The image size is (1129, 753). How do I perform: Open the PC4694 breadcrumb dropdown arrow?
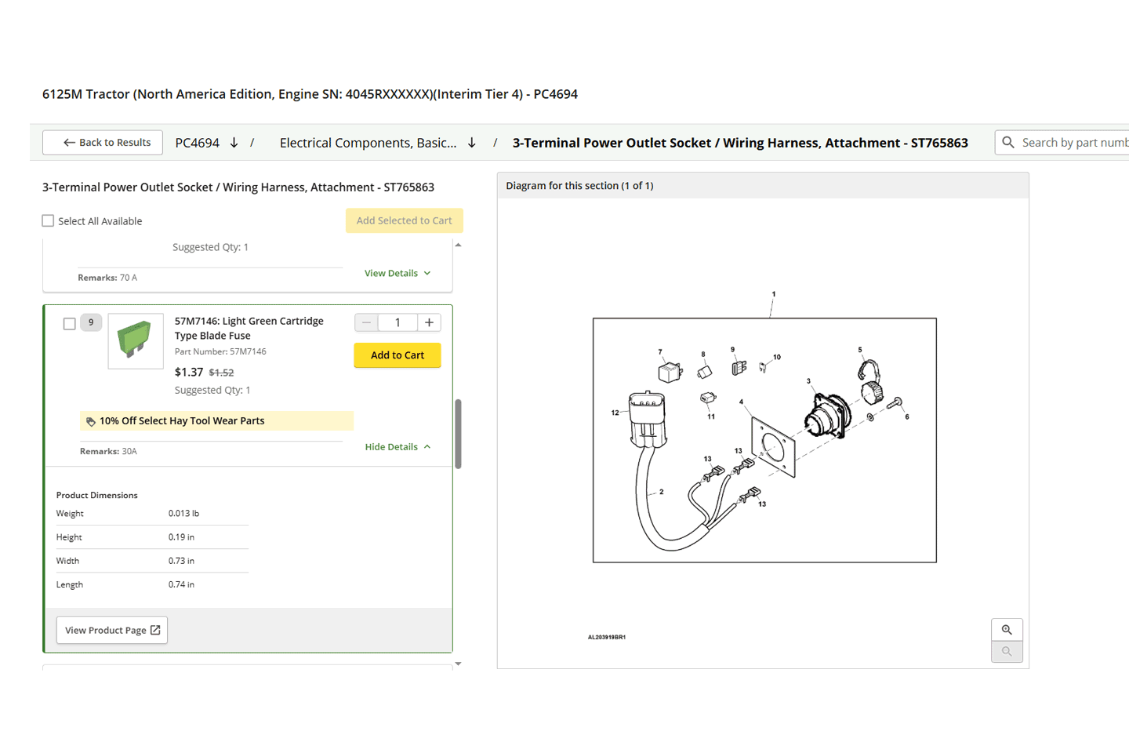[234, 143]
